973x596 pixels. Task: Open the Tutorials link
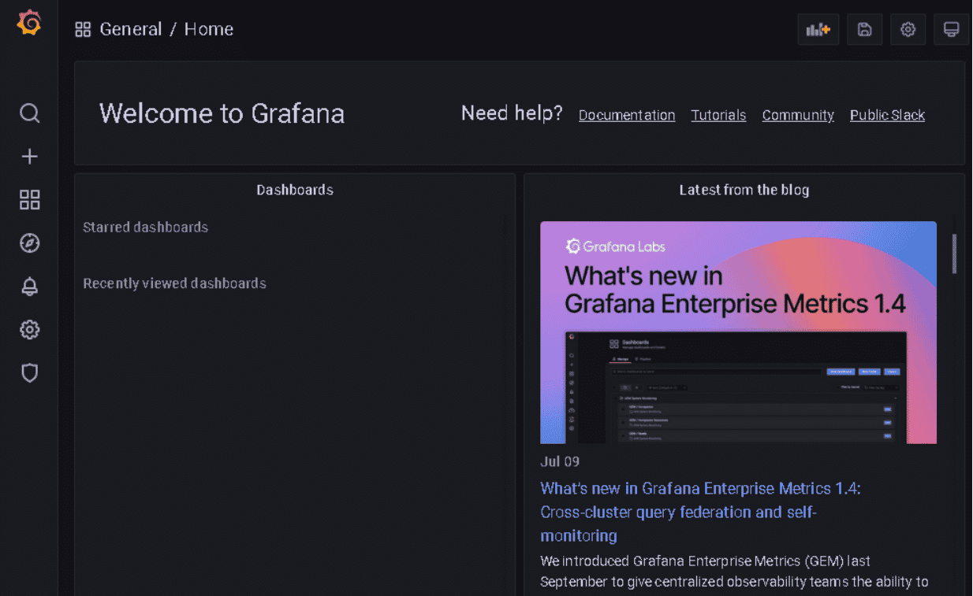point(718,115)
